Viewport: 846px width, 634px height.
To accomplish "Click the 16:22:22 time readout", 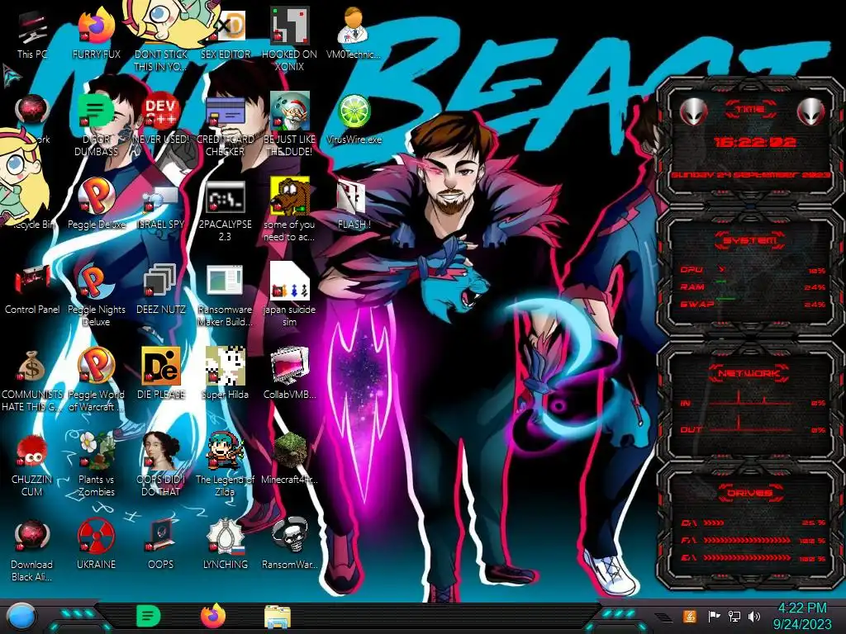I will (x=754, y=142).
